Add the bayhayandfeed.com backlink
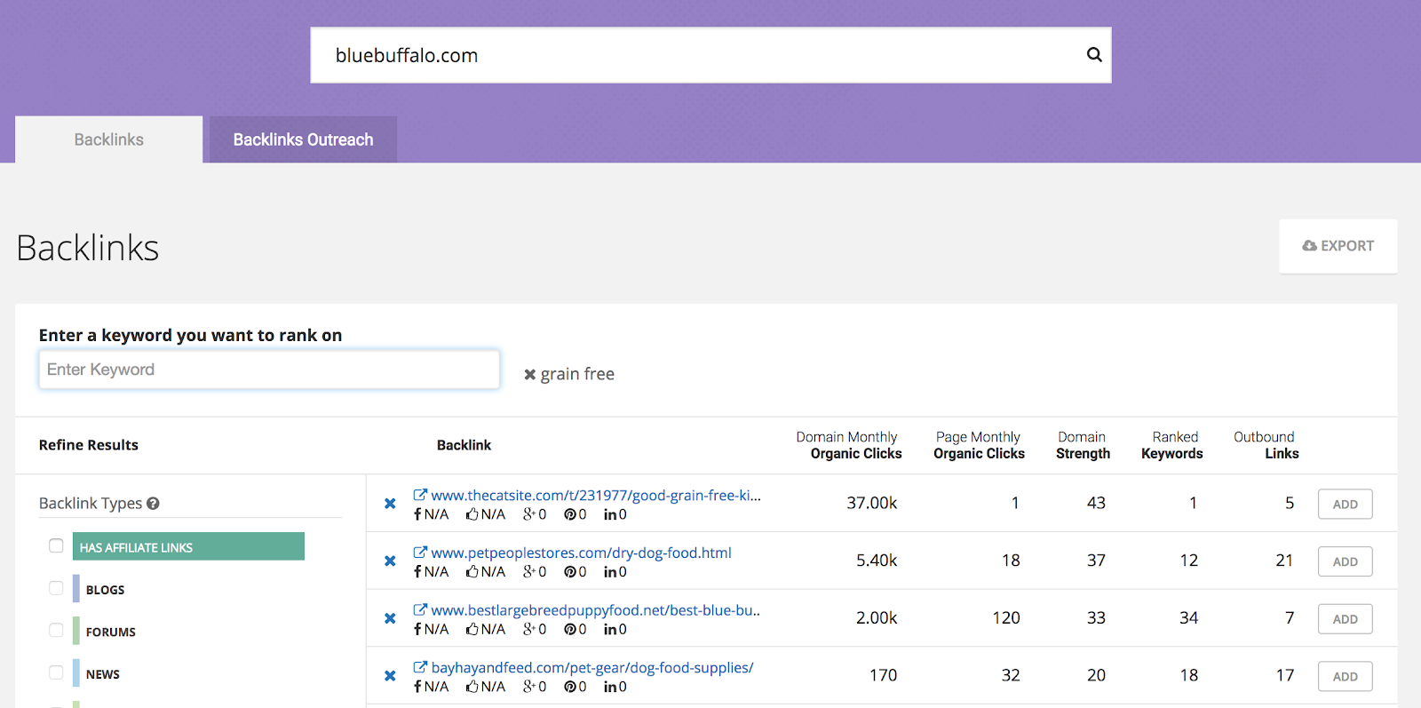 click(1345, 677)
